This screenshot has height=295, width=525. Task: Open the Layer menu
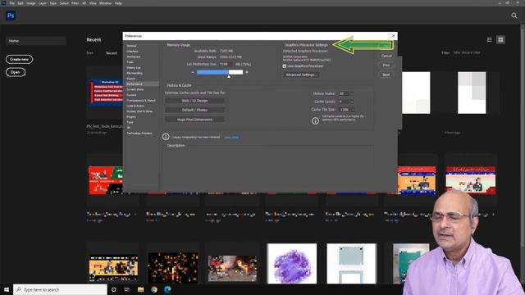click(x=43, y=3)
